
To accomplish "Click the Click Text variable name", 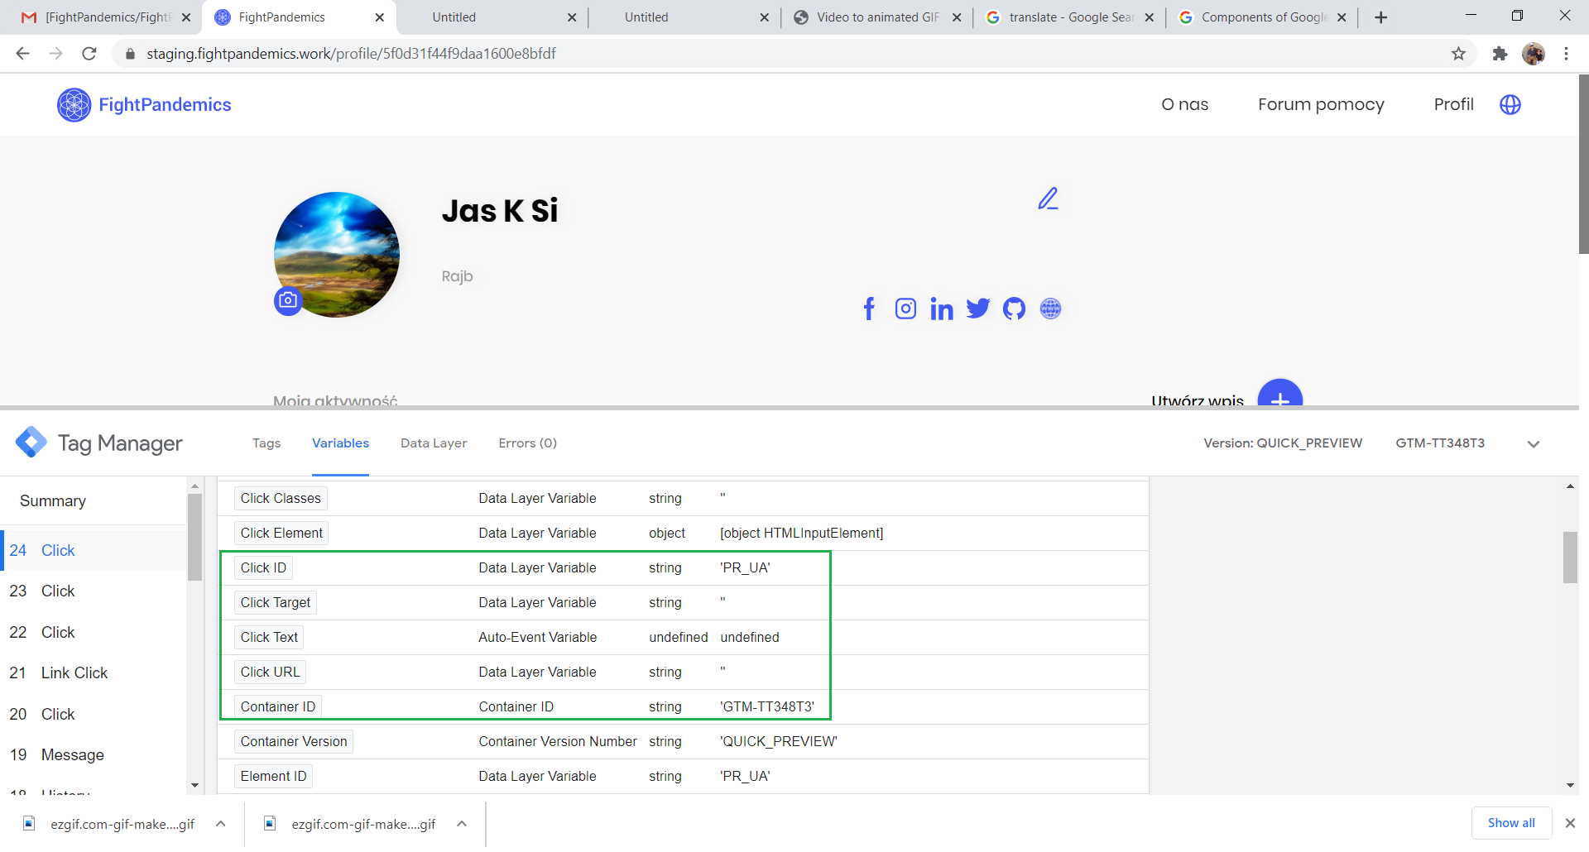I will pyautogui.click(x=269, y=637).
